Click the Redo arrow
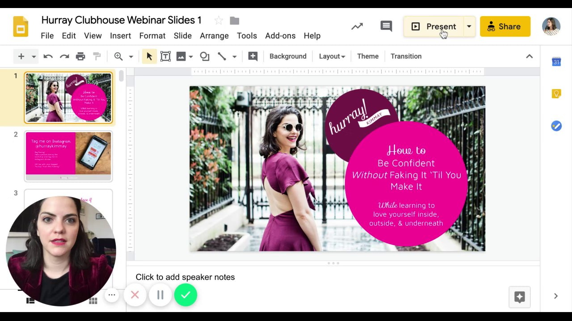 (x=64, y=56)
